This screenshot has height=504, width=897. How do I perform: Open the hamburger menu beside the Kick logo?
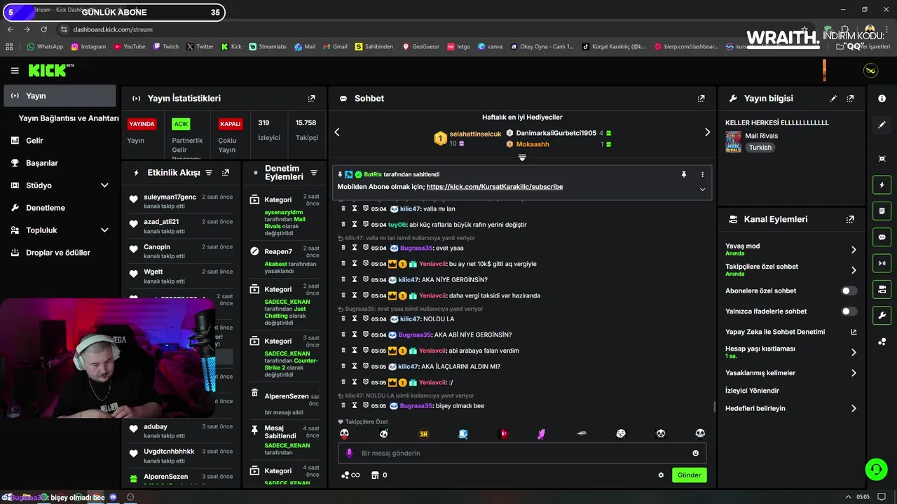point(15,71)
